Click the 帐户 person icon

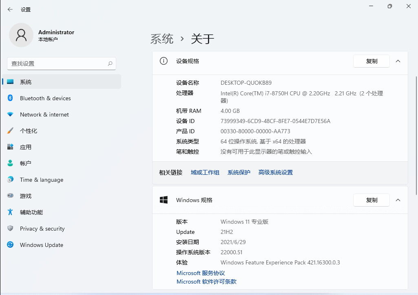click(10, 163)
